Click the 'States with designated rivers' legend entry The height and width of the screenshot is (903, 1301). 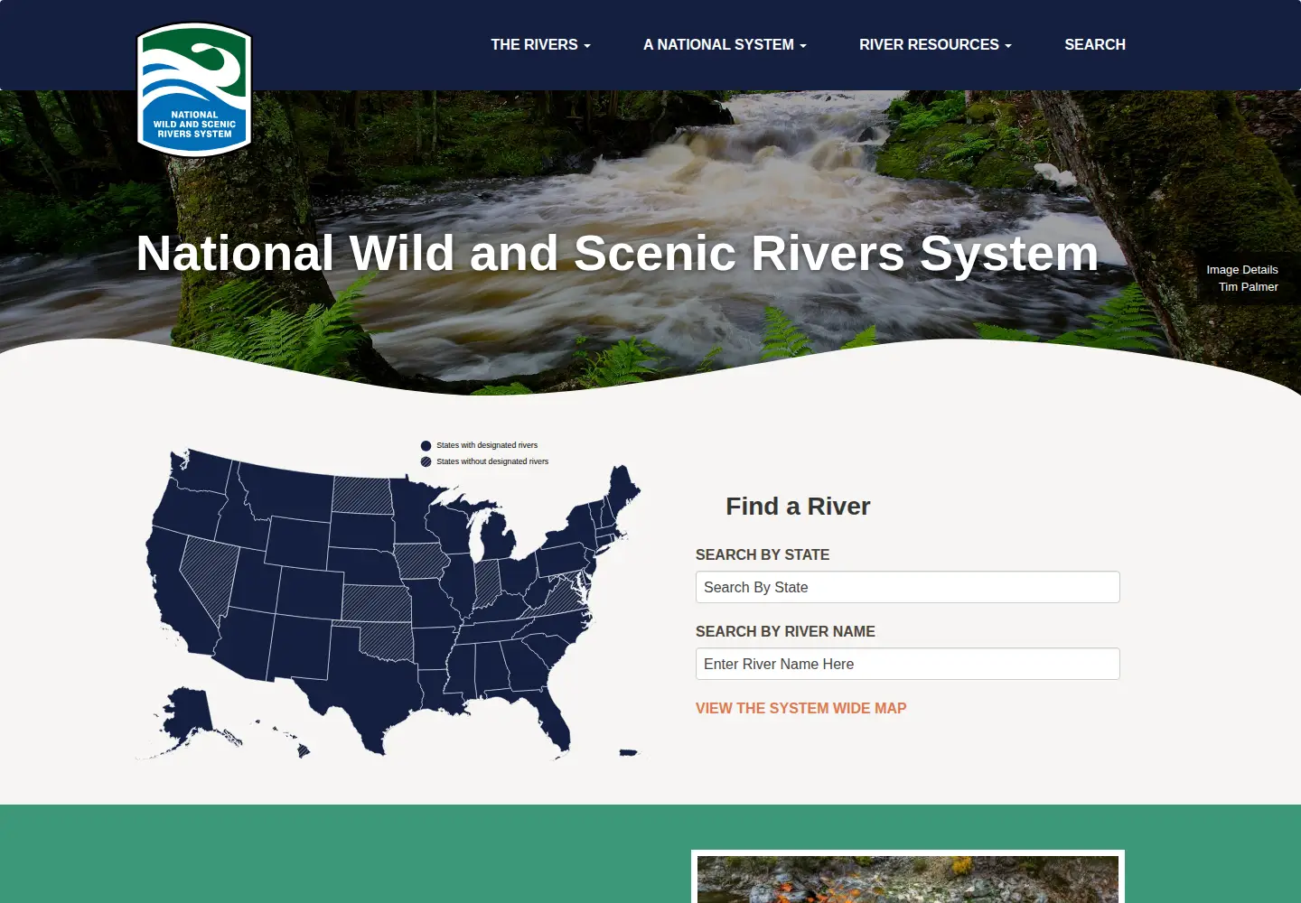point(479,445)
